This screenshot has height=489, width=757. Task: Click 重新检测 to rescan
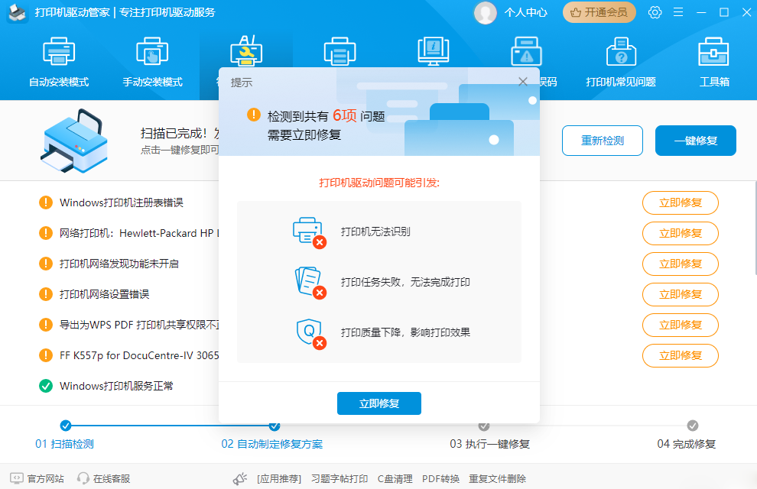[x=602, y=141]
